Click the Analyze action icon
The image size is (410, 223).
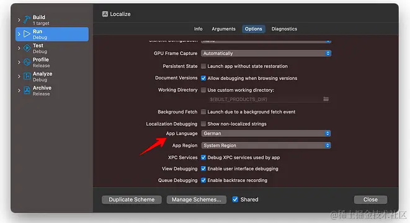pos(27,76)
